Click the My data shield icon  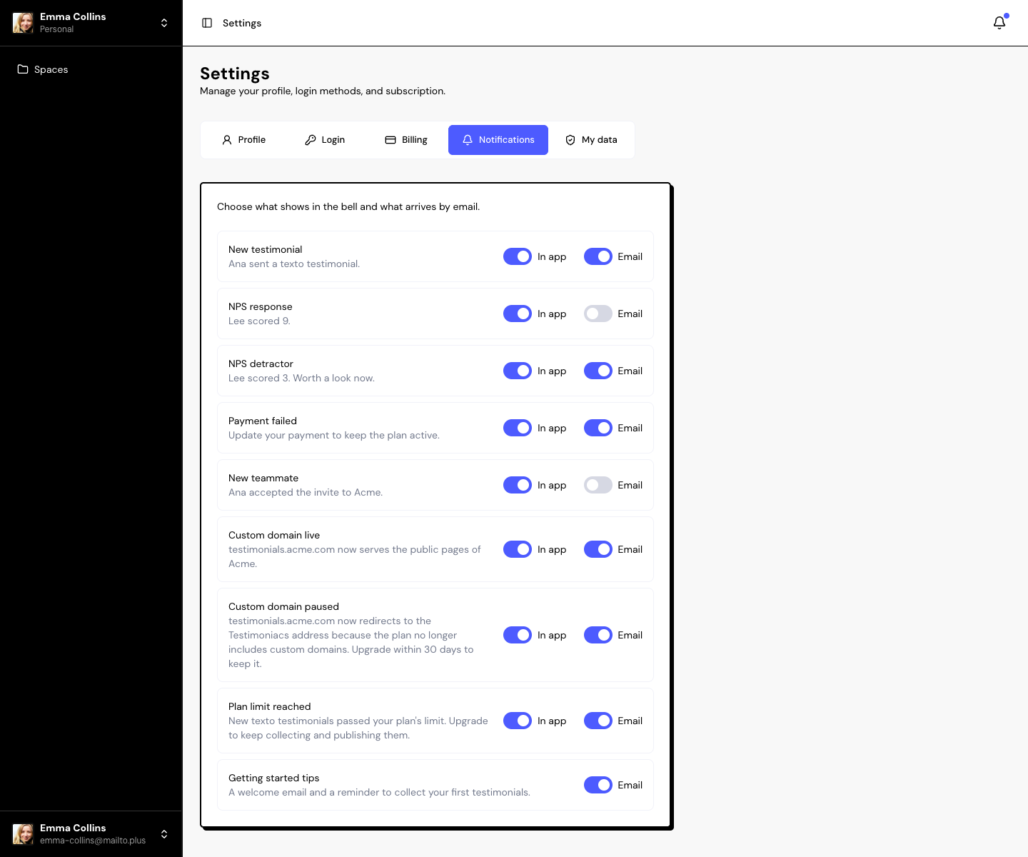570,140
